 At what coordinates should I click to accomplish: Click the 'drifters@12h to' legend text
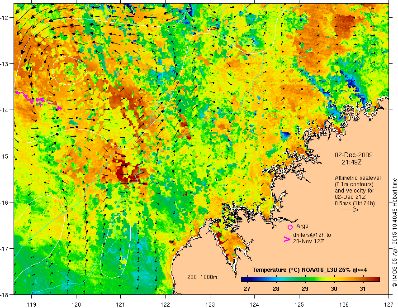point(312,235)
